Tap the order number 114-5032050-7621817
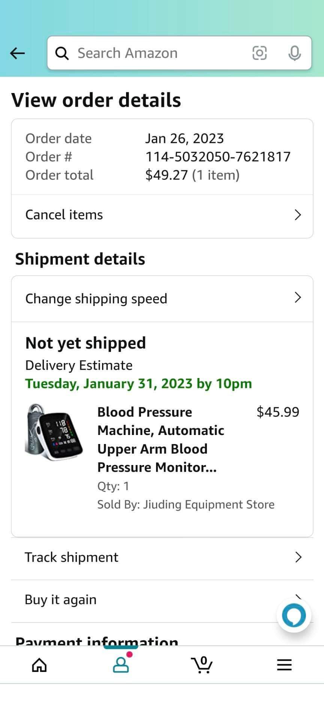324x702 pixels. coord(218,157)
